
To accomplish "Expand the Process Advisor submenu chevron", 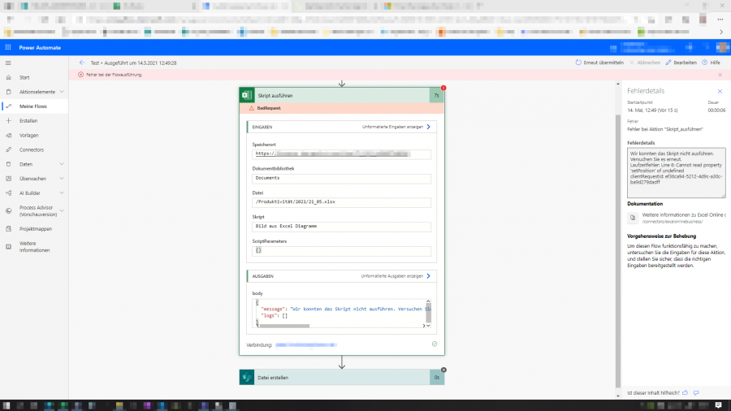I will (62, 210).
